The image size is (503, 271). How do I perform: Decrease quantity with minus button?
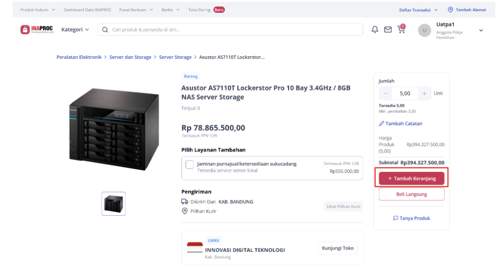click(x=385, y=93)
